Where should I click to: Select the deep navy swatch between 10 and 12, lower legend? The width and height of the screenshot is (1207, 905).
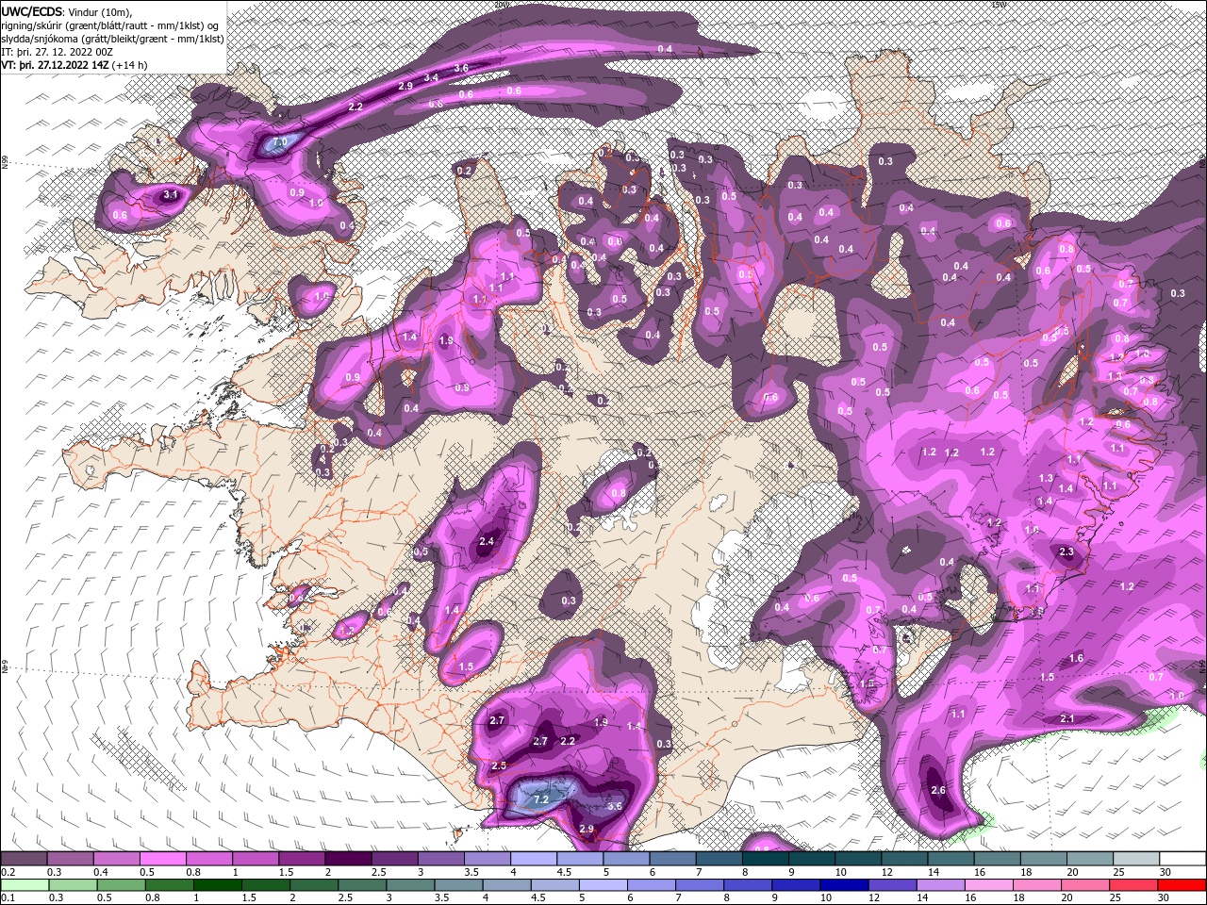point(844,884)
